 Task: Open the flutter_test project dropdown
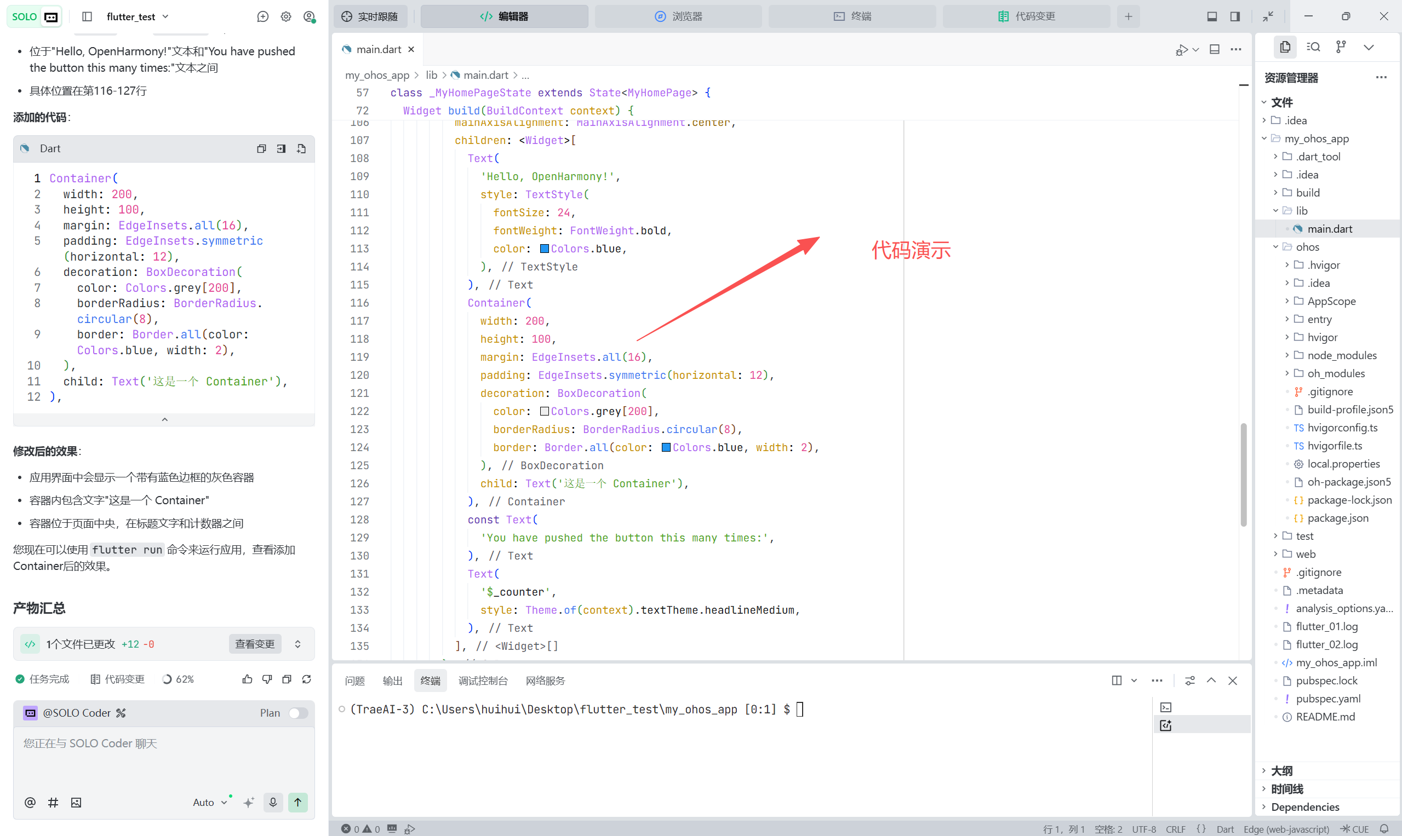click(137, 16)
